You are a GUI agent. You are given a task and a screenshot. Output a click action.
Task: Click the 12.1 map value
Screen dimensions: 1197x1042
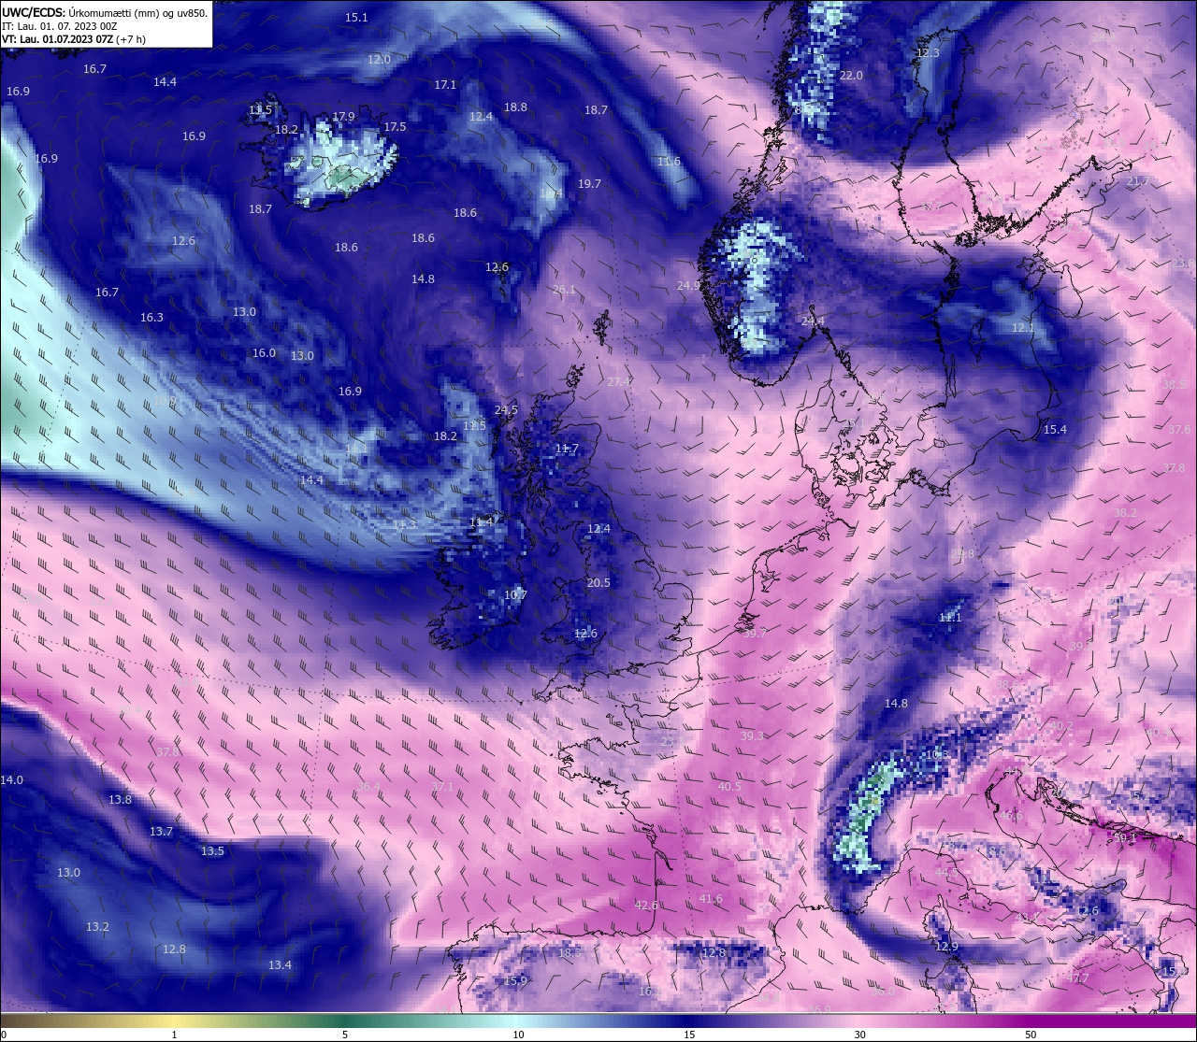(x=1023, y=328)
